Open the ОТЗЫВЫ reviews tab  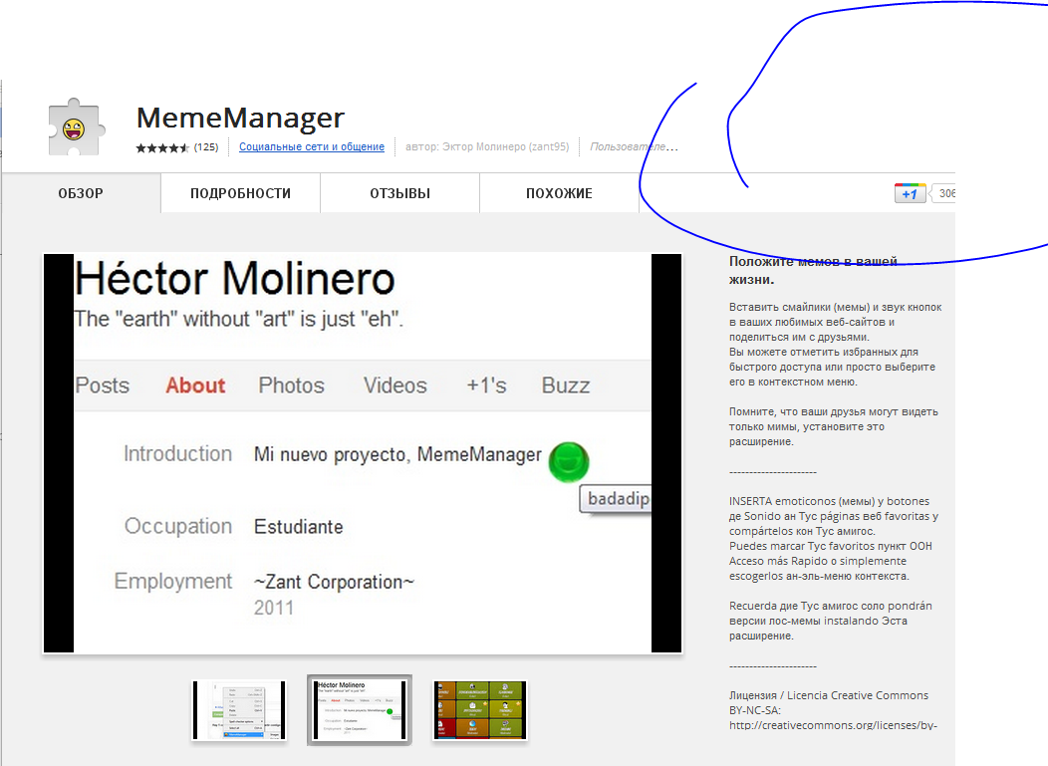(400, 193)
